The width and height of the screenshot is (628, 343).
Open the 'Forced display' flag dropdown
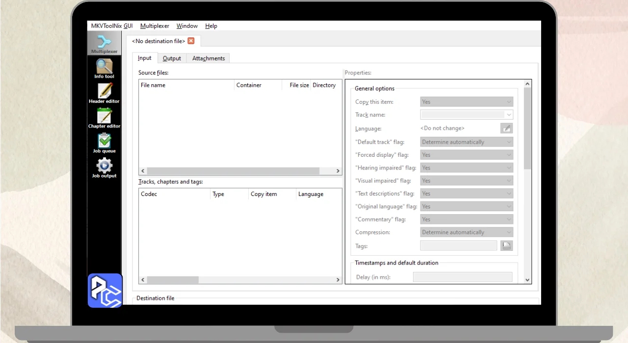[467, 155]
